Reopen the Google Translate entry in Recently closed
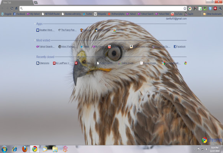Viewport: 223px width, 153px height. point(171,63)
